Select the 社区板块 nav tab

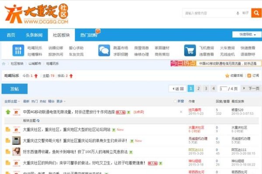[61, 35]
